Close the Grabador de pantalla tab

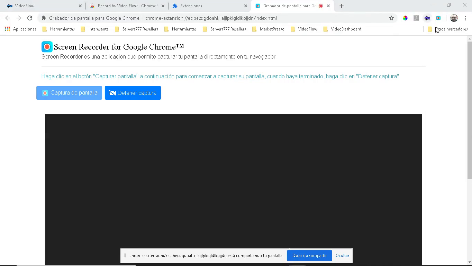(x=328, y=6)
